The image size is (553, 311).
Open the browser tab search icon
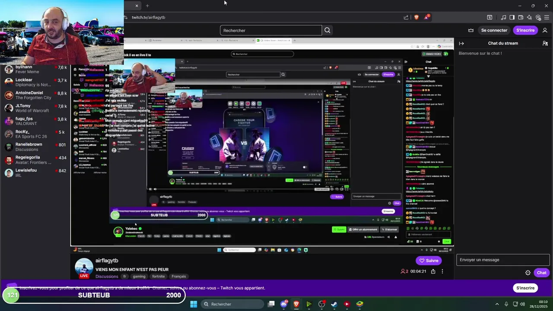pyautogui.click(x=489, y=17)
